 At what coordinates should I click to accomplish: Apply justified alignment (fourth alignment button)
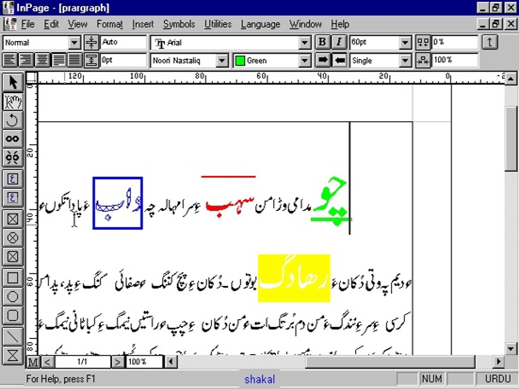pyautogui.click(x=58, y=60)
